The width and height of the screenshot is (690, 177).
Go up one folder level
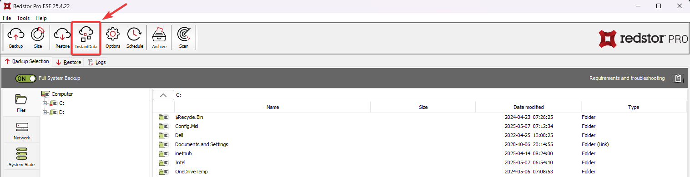point(163,95)
